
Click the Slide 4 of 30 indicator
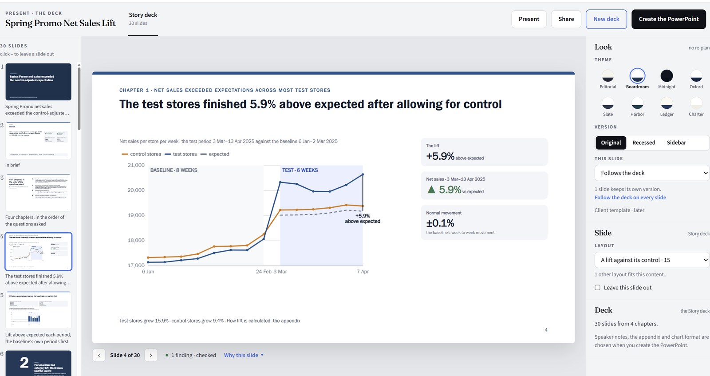pos(125,355)
